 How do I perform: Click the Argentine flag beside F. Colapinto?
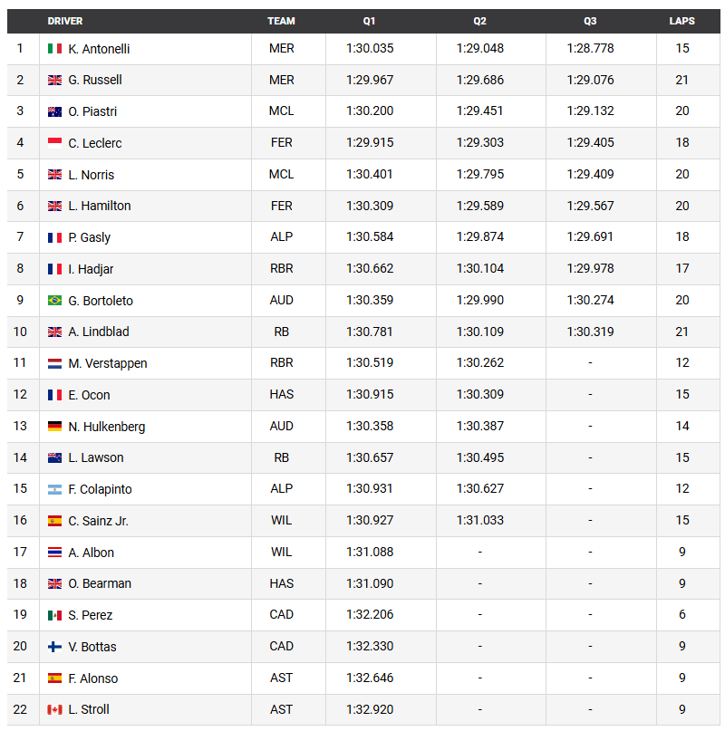(54, 489)
